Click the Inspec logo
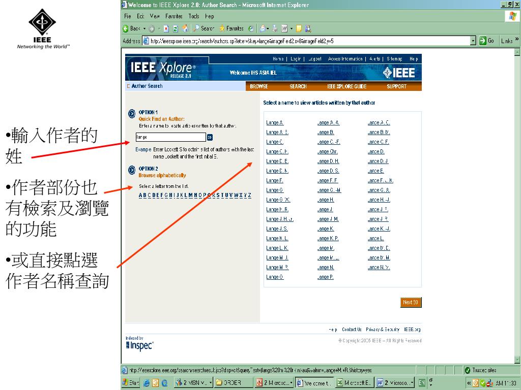Image resolution: width=521 pixels, height=390 pixels. [139, 345]
